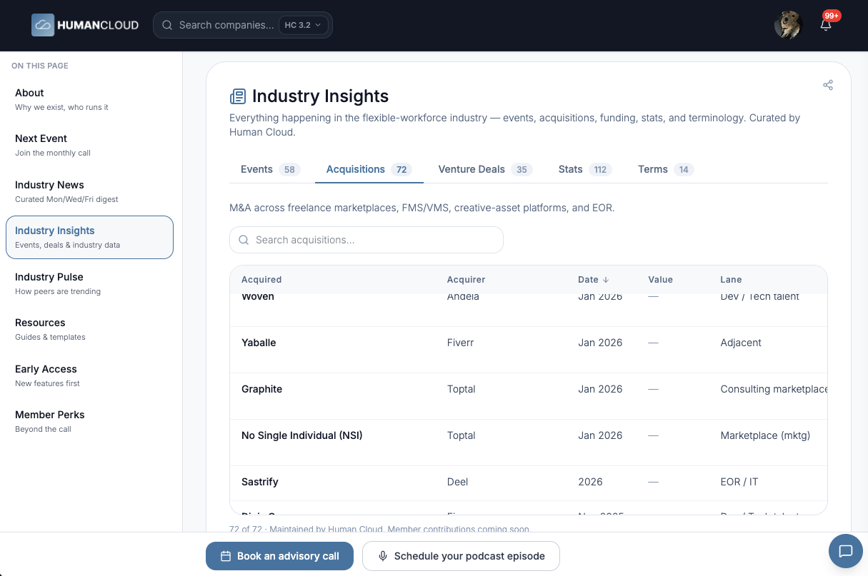Click the Yaballe row name
Screen dimensions: 868x576
pos(259,343)
